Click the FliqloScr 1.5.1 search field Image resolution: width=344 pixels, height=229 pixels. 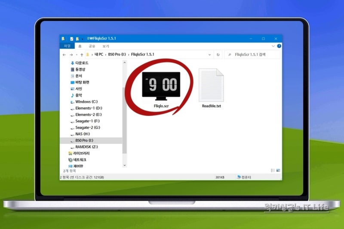[252, 54]
